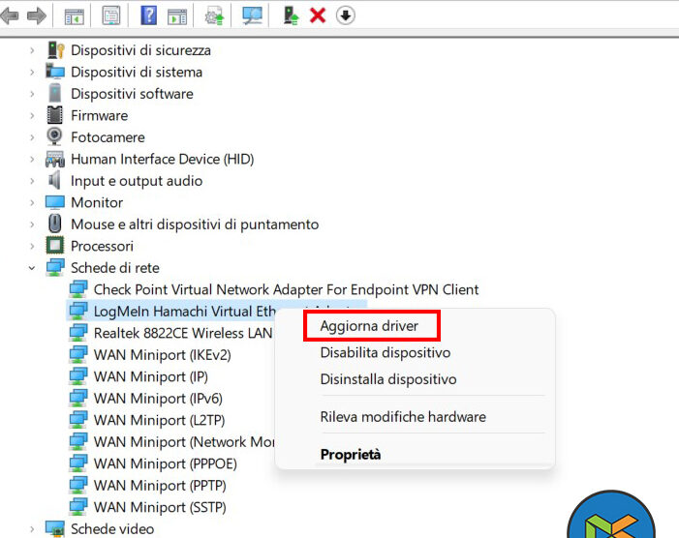679x538 pixels.
Task: Select the Schede di rete label
Action: coord(114,268)
